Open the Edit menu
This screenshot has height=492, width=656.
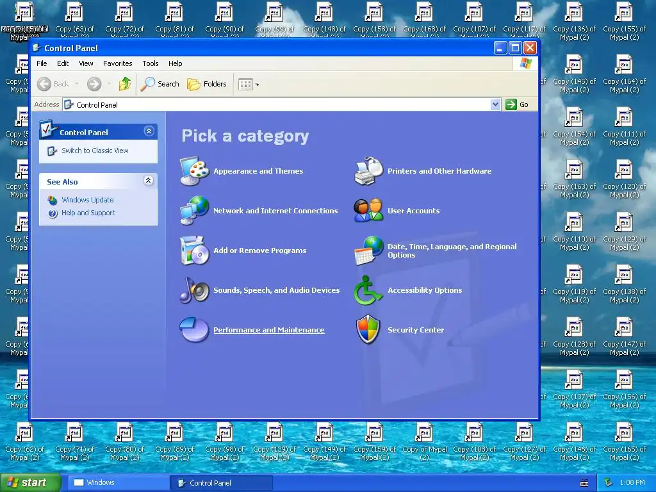pos(63,63)
